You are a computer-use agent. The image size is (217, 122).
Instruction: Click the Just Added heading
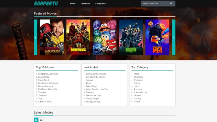91,67
